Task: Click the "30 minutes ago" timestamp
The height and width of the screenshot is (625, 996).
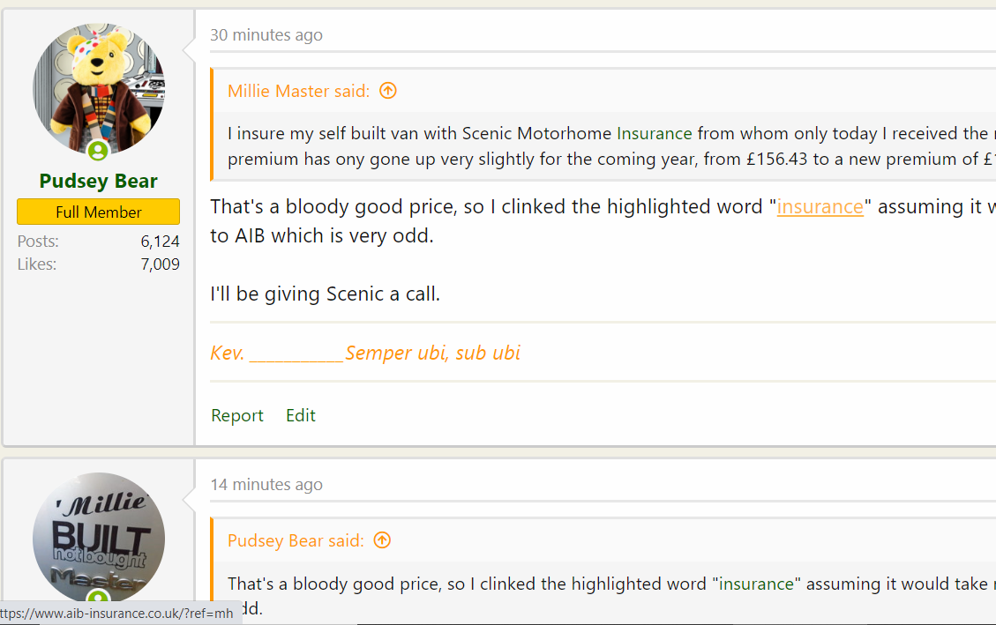Action: (266, 35)
